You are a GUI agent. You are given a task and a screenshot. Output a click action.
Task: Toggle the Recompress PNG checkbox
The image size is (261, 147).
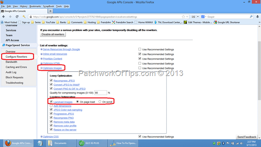(51, 118)
